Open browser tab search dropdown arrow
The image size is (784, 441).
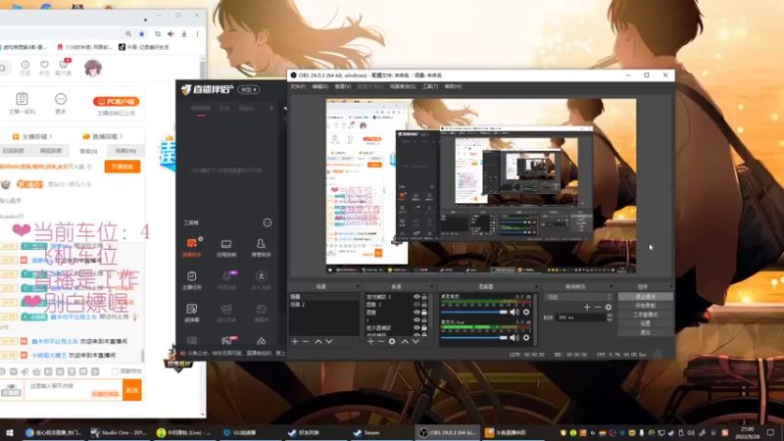145,20
